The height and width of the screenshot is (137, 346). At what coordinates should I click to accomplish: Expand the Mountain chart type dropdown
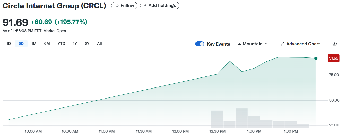click(252, 44)
